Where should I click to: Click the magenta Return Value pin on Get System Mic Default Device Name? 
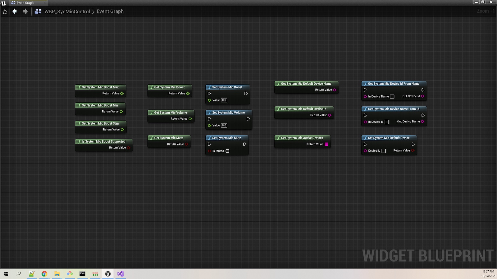(x=335, y=90)
